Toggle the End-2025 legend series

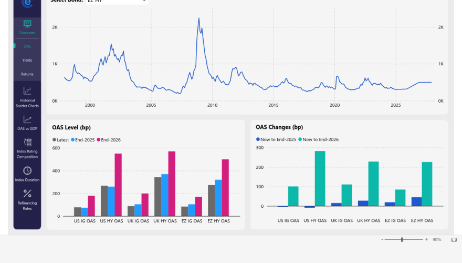tap(83, 139)
